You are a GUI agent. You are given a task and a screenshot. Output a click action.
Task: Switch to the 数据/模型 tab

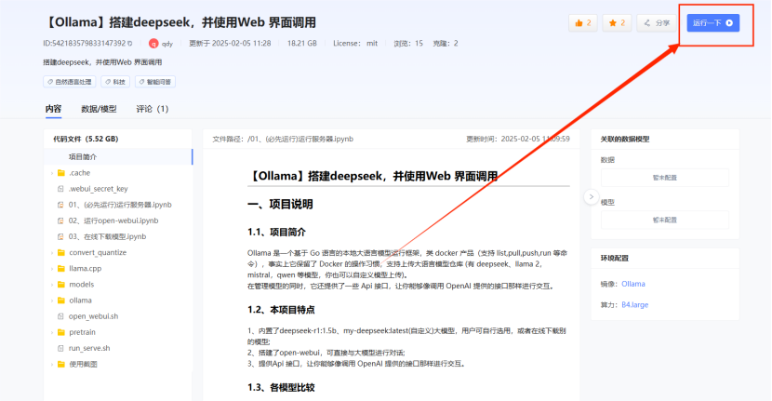click(99, 109)
